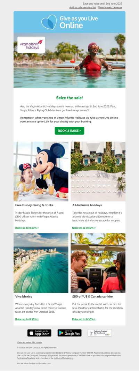Open the Add to safe senders list link
The height and width of the screenshot is (371, 139).
82,8
